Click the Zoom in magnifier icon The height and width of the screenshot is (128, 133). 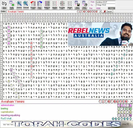19,3
